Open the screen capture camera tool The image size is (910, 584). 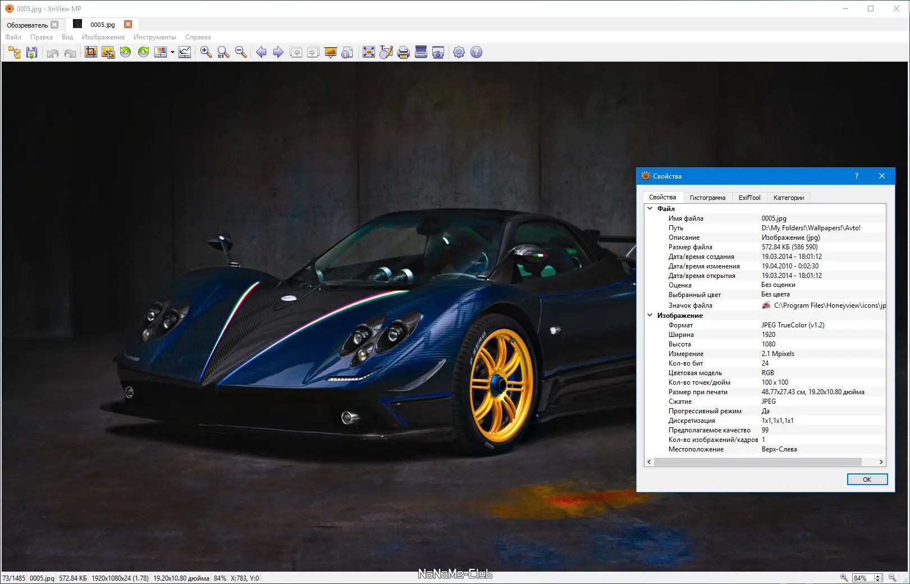coord(438,52)
